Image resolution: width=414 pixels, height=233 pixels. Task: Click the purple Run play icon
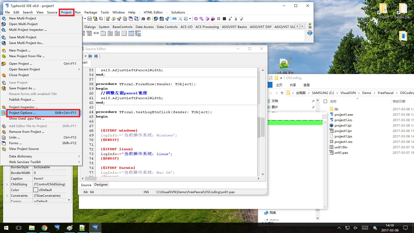click(x=207, y=19)
